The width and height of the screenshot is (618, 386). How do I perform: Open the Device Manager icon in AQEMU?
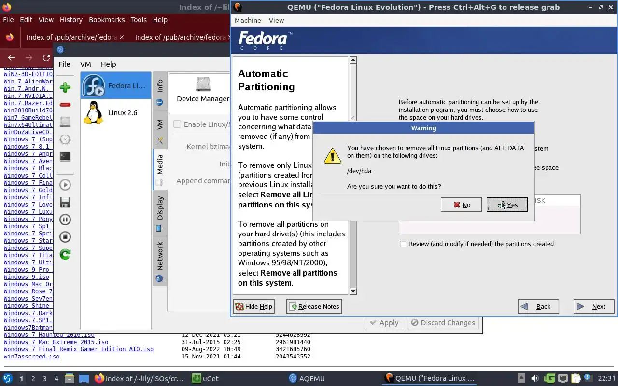(203, 90)
